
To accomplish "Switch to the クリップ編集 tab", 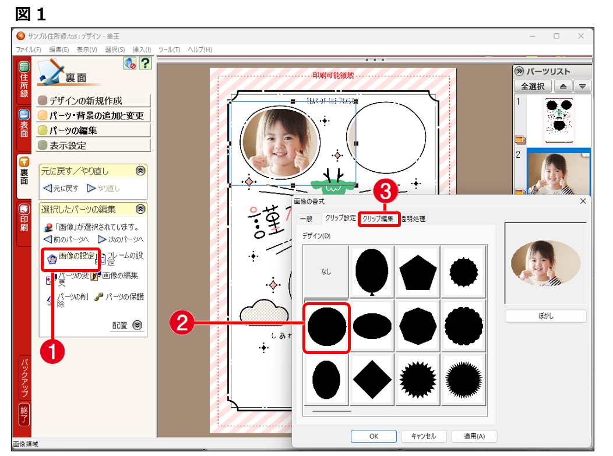I will click(379, 219).
